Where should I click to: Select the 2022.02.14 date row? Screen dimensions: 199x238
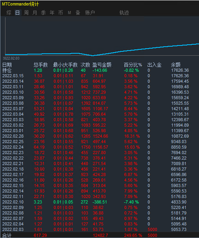[13, 191]
